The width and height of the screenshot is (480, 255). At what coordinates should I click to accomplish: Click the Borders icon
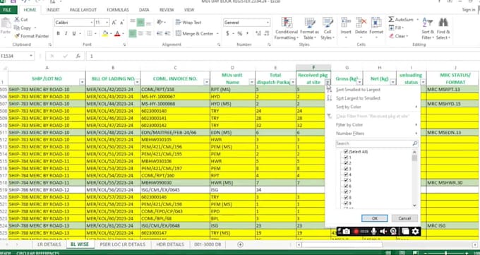[90, 33]
